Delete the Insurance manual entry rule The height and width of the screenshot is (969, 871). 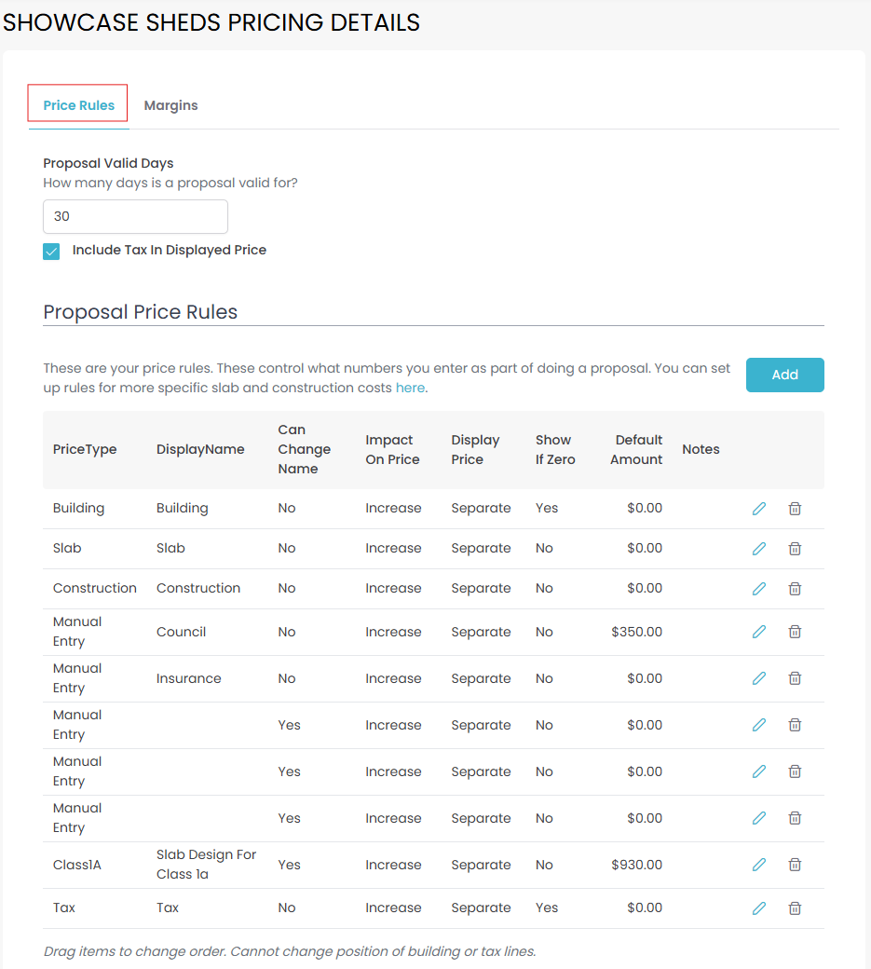[x=795, y=678]
